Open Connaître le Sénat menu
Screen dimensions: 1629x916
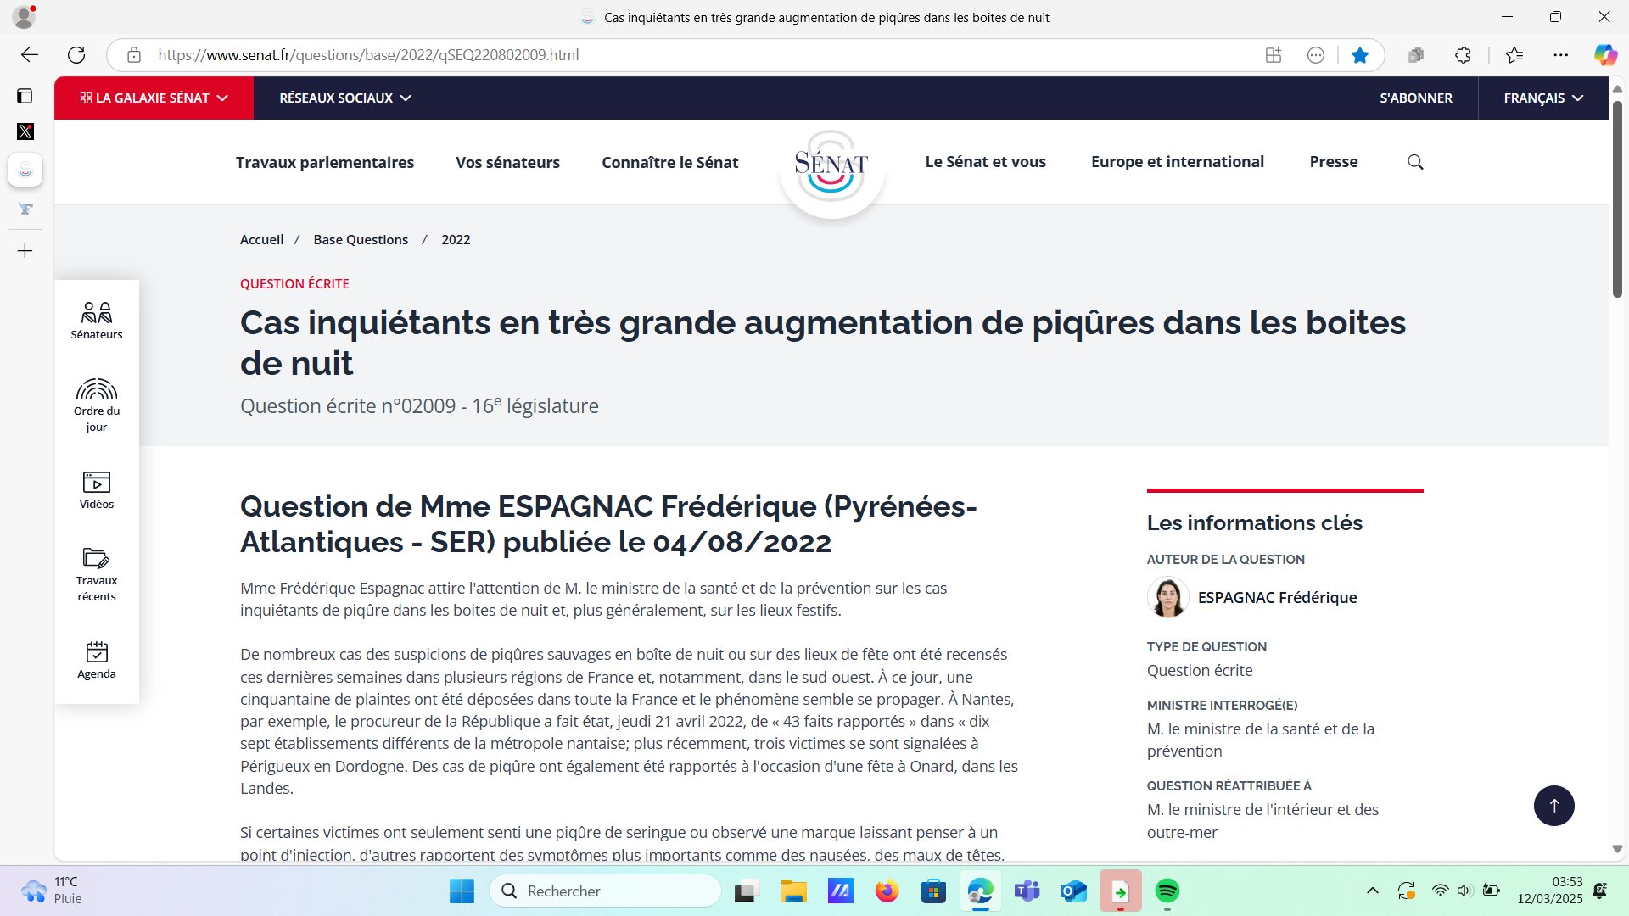[x=669, y=162]
